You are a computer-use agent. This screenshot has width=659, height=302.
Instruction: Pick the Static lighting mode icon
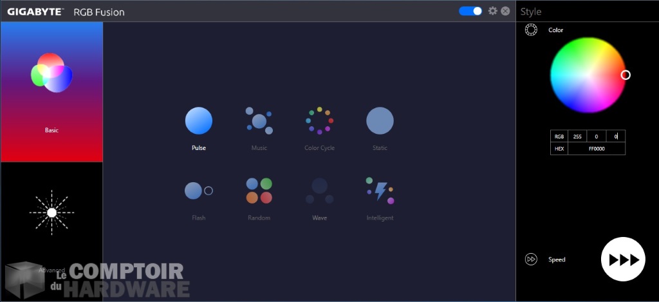coord(380,120)
